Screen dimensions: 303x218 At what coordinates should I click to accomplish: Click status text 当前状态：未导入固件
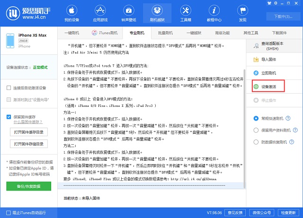pyautogui.click(x=82, y=198)
